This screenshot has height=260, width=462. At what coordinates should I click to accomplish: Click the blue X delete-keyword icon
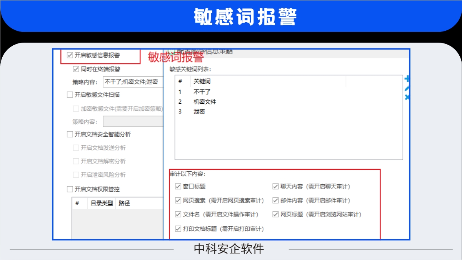click(407, 98)
